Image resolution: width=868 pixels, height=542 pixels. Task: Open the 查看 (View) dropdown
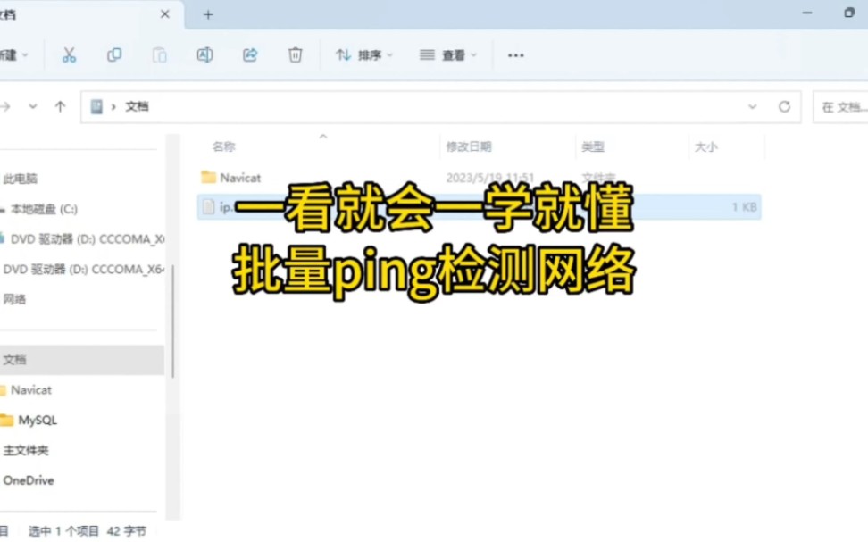[x=447, y=54]
